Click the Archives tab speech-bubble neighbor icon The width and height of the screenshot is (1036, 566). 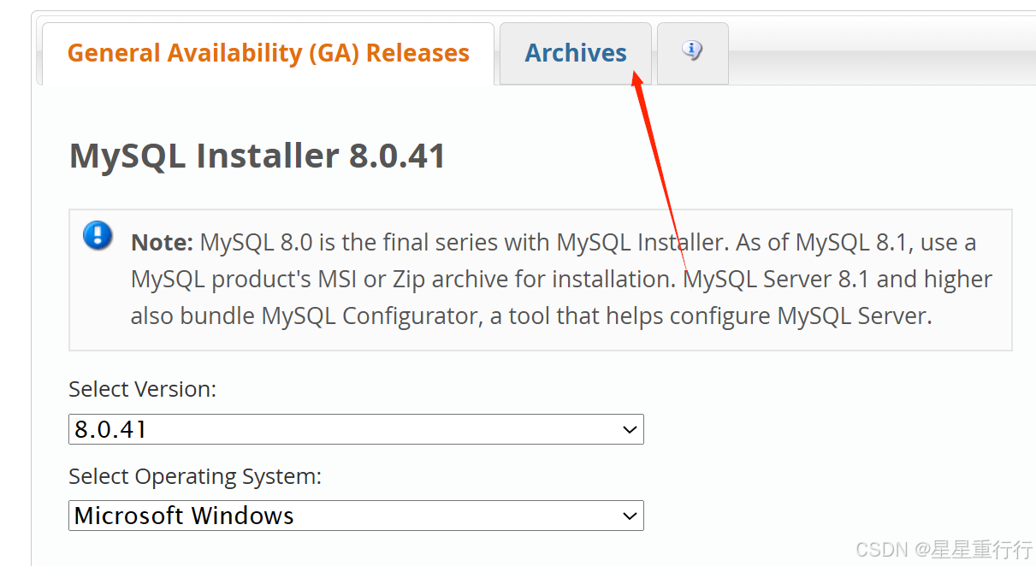click(692, 51)
